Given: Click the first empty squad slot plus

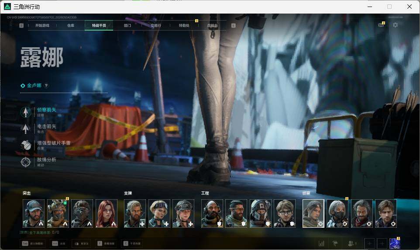Looking at the screenshot, I should (369, 243).
